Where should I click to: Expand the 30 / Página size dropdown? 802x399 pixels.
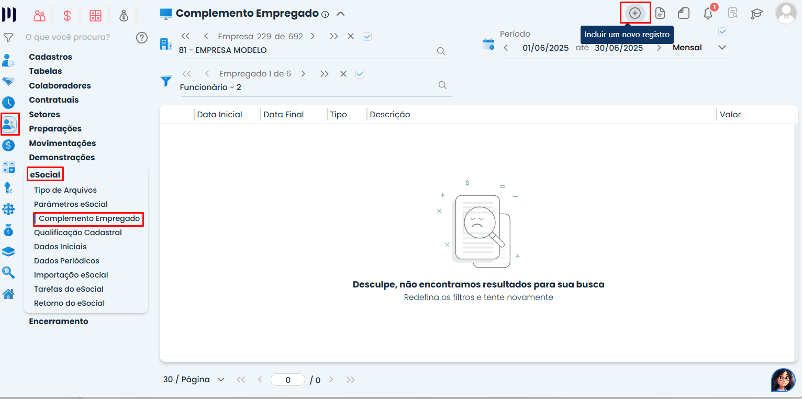coord(220,380)
